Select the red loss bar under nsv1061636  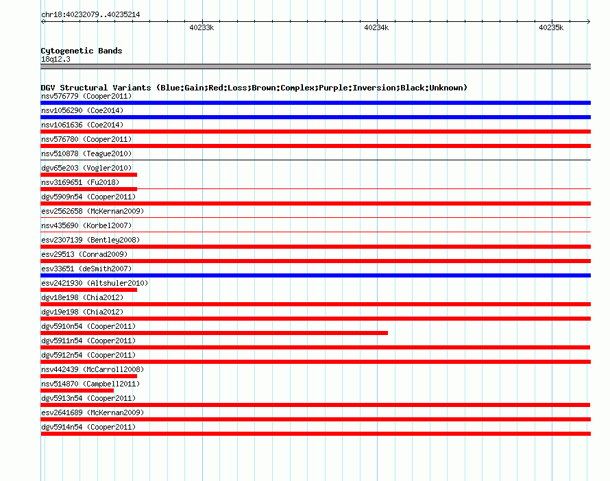(x=315, y=132)
